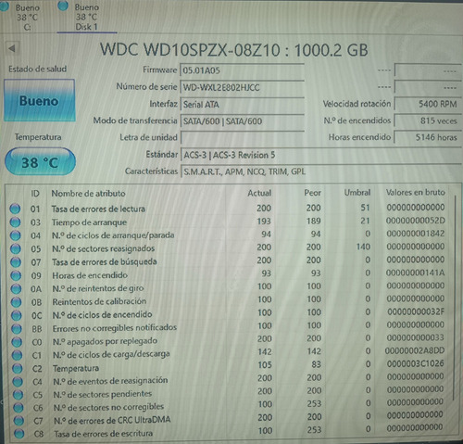Click the Bueno health status button
The image size is (463, 444).
(x=39, y=101)
